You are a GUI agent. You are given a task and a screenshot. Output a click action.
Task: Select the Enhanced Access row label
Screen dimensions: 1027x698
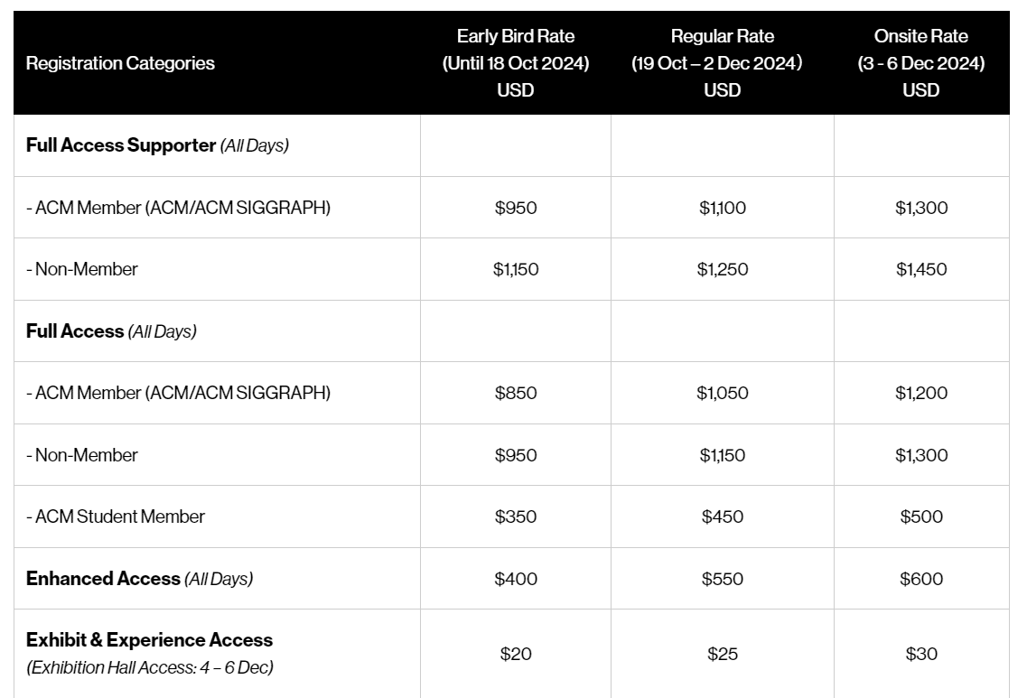tap(139, 579)
